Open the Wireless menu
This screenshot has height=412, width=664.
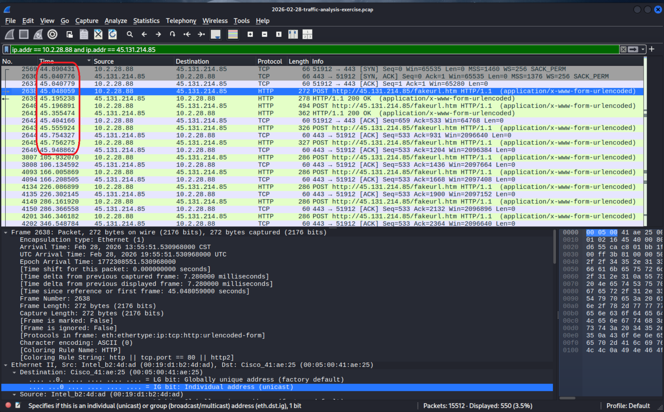pyautogui.click(x=215, y=21)
